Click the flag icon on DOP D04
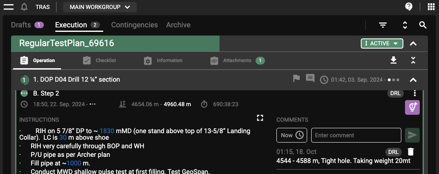Viewport: 439px width, 174px height. coord(296,79)
